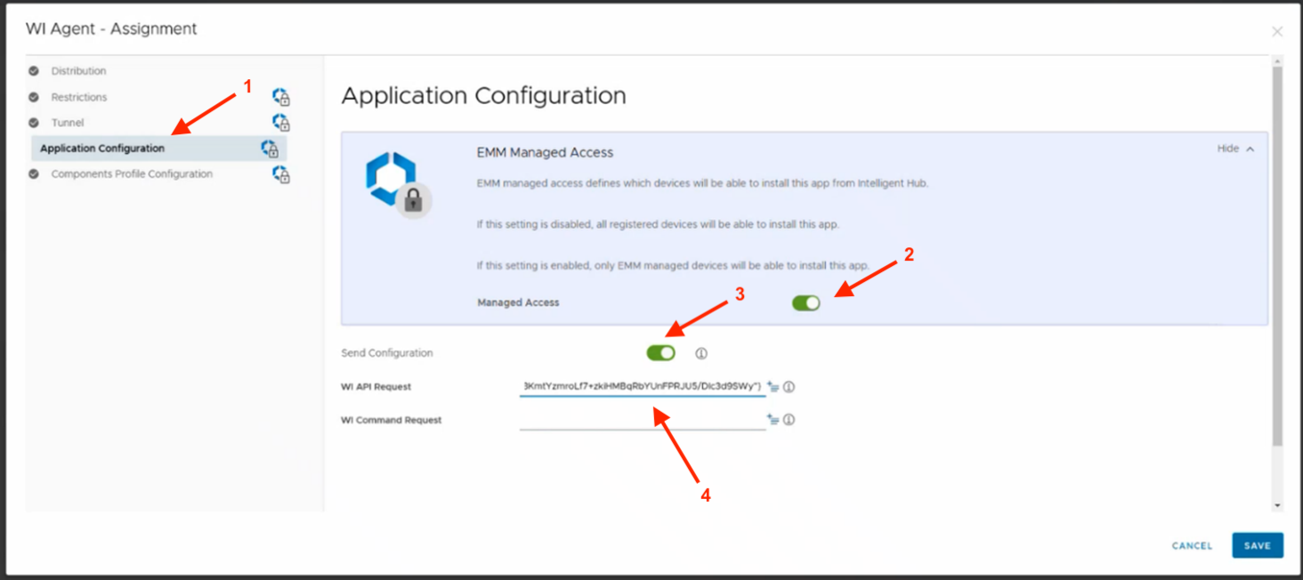
Task: Click the Cancel button
Action: coord(1192,545)
